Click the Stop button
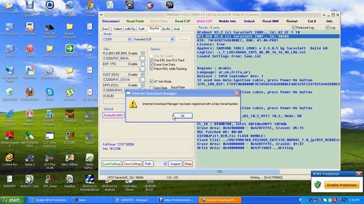364x204 pixels. pos(188,164)
